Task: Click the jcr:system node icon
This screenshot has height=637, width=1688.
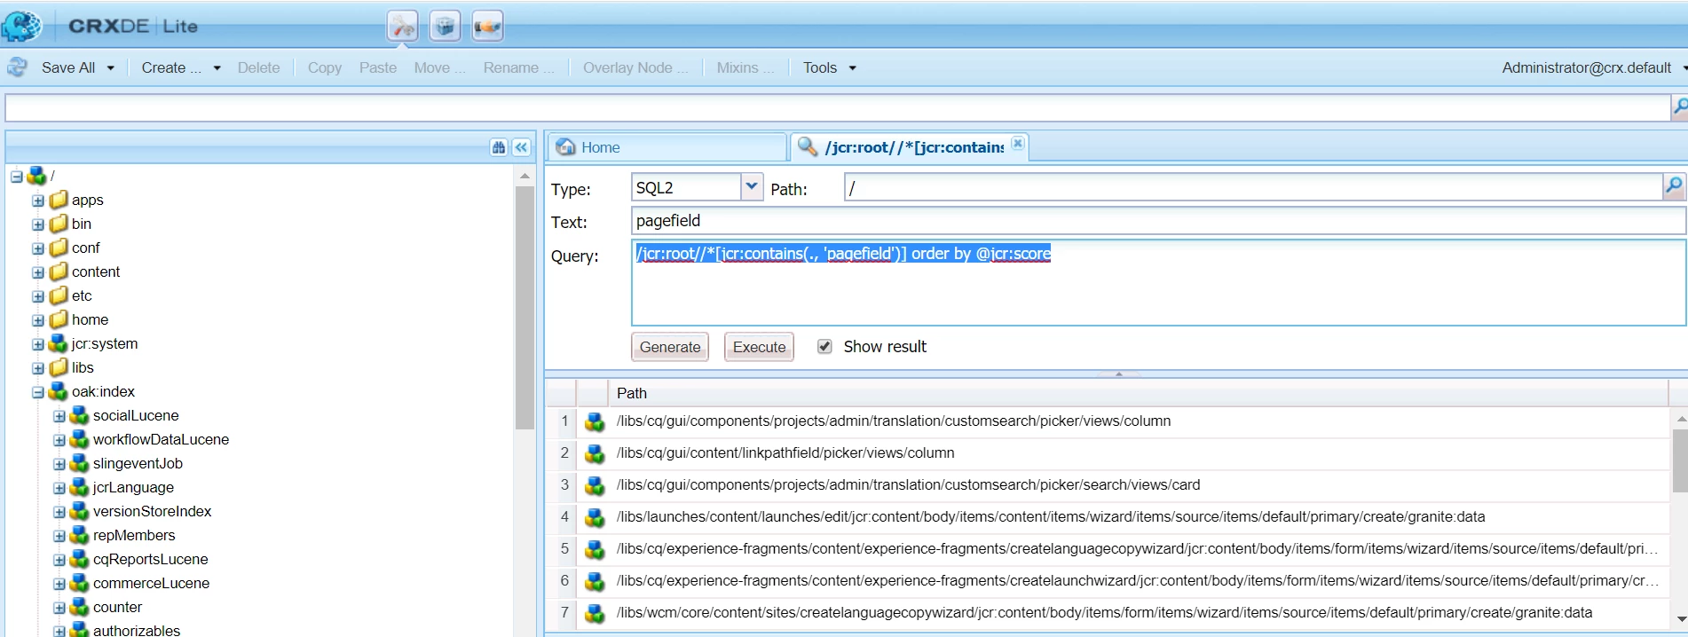Action: [x=59, y=343]
